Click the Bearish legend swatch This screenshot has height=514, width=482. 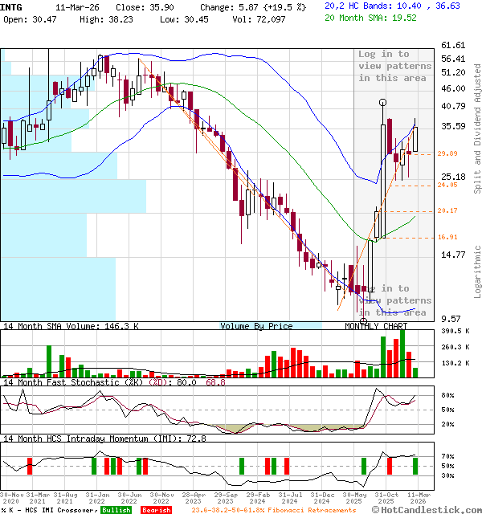pos(155,510)
